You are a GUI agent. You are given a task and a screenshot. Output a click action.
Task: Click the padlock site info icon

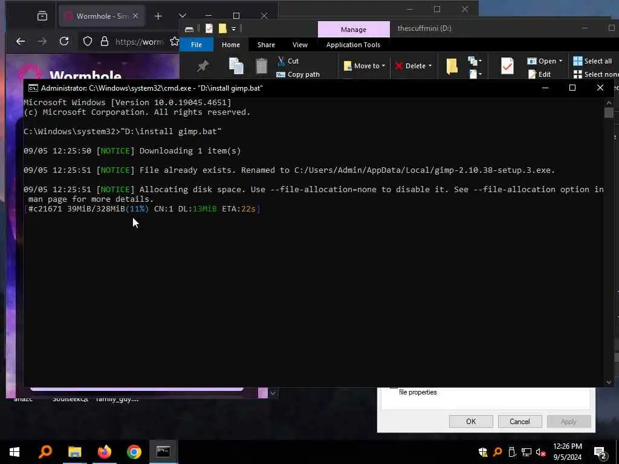[104, 41]
